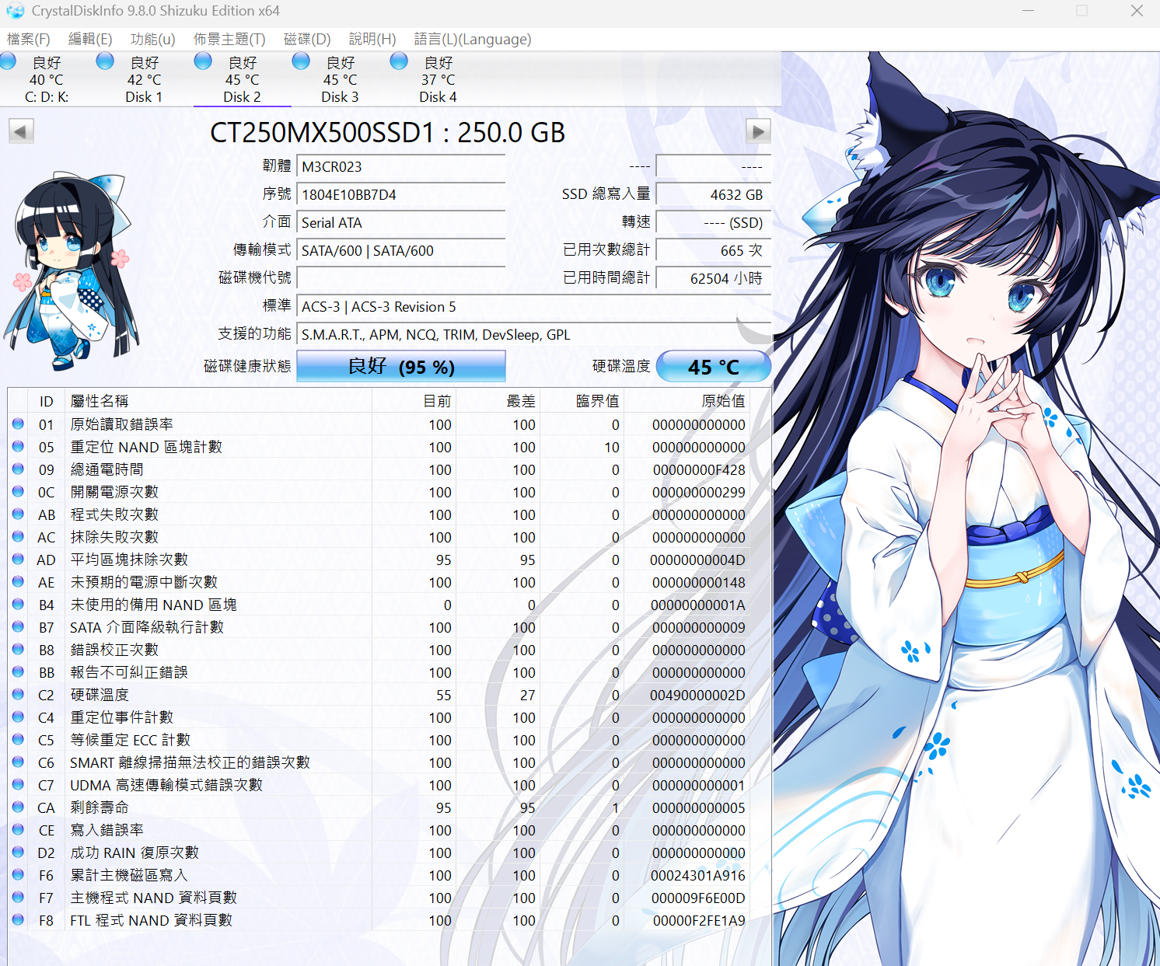Select the C: D: K: drive tab

click(47, 80)
